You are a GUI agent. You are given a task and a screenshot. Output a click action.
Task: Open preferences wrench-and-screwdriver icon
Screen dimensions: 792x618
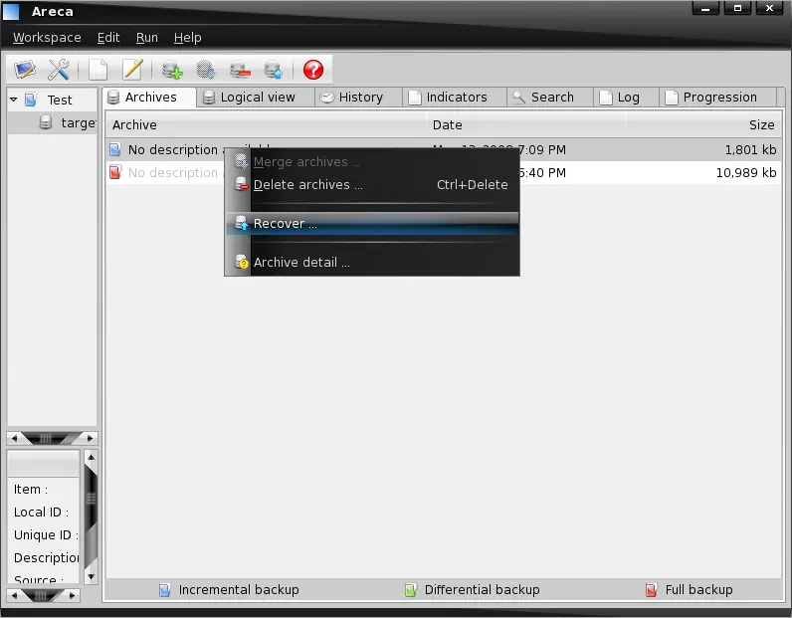click(59, 70)
